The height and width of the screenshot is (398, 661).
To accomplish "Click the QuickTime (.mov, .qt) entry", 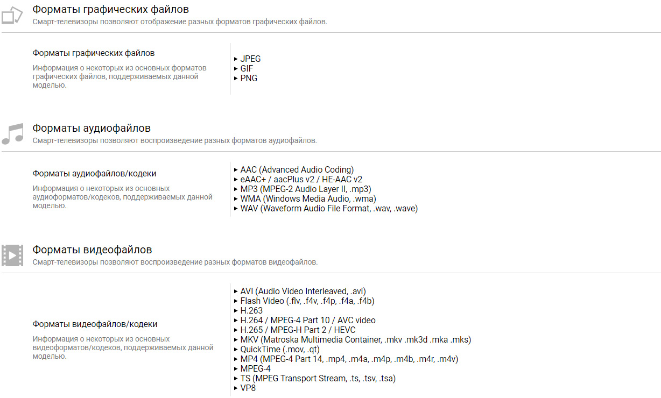I will (x=280, y=350).
